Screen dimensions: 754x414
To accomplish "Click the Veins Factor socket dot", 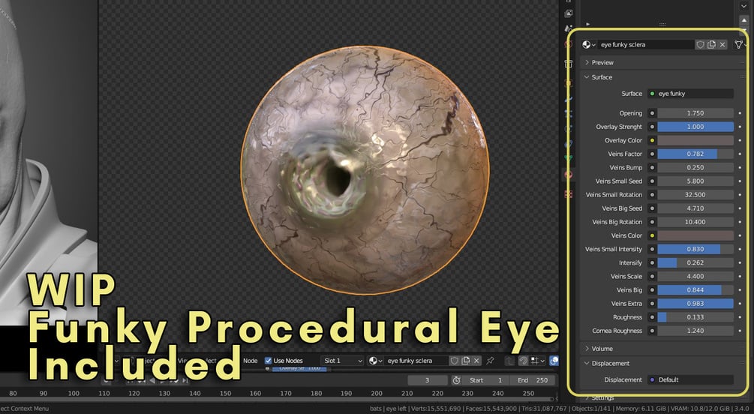I will coord(652,154).
